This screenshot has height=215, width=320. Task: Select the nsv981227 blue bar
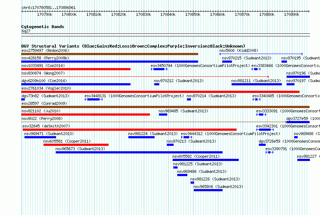[303, 160]
